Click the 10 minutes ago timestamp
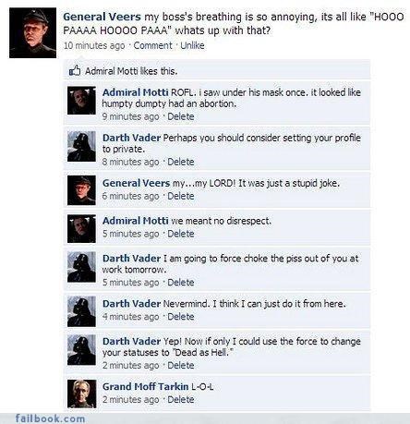Image resolution: width=410 pixels, height=424 pixels. [x=94, y=45]
